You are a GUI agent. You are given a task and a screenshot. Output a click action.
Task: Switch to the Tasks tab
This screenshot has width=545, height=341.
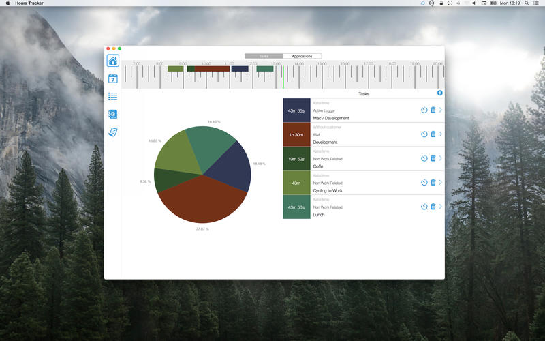tap(264, 56)
